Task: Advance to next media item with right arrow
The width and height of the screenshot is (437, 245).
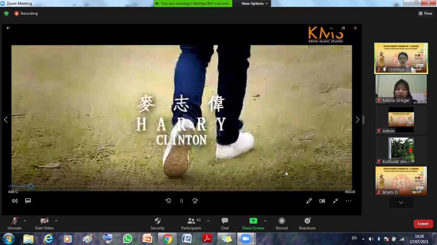Action: (x=357, y=120)
